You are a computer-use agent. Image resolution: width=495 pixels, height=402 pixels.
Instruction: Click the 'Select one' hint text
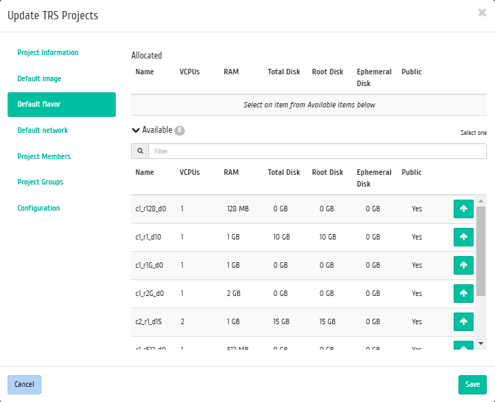click(x=473, y=133)
